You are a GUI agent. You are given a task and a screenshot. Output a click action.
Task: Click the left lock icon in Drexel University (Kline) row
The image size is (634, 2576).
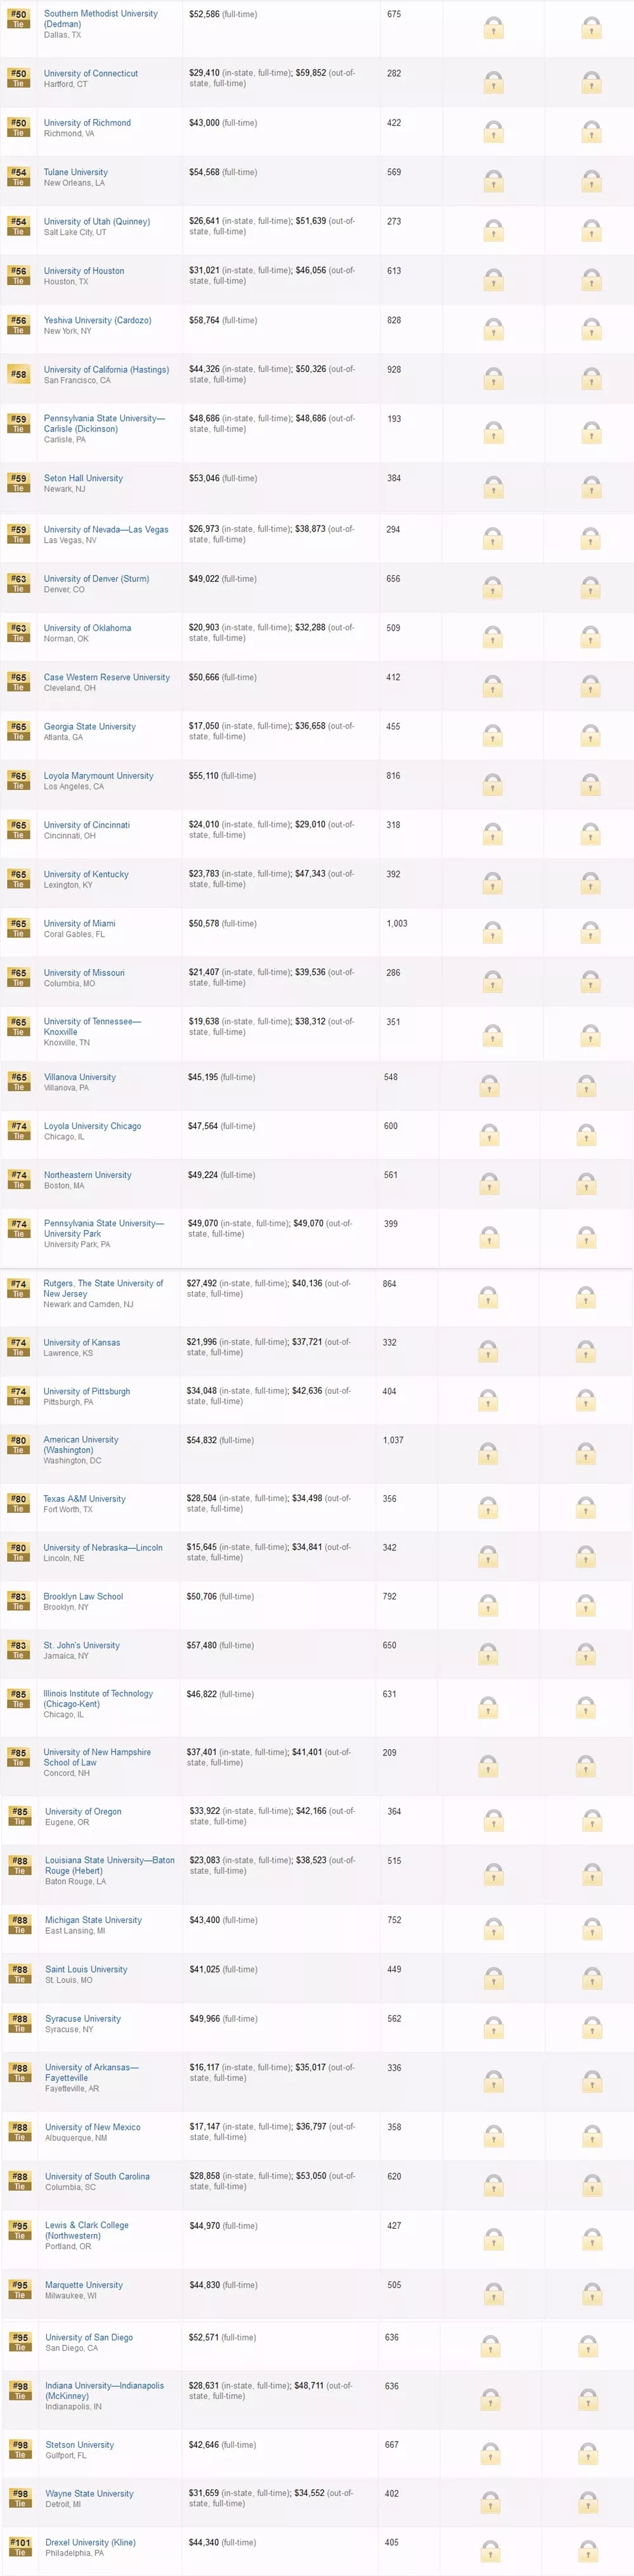click(x=491, y=2551)
